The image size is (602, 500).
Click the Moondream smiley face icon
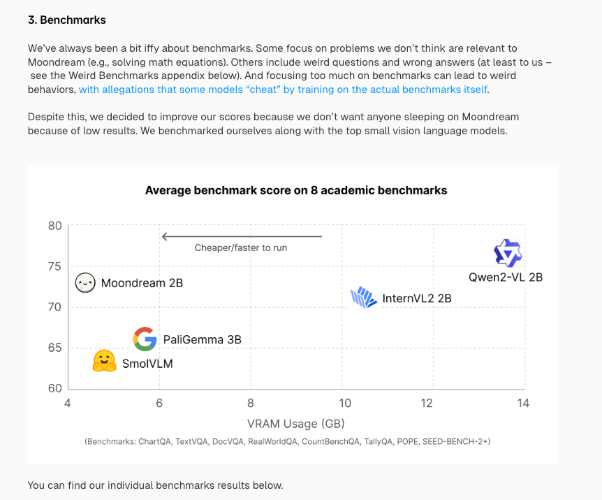click(x=85, y=283)
